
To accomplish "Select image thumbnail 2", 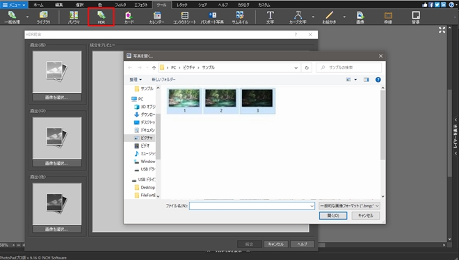I will (221, 101).
